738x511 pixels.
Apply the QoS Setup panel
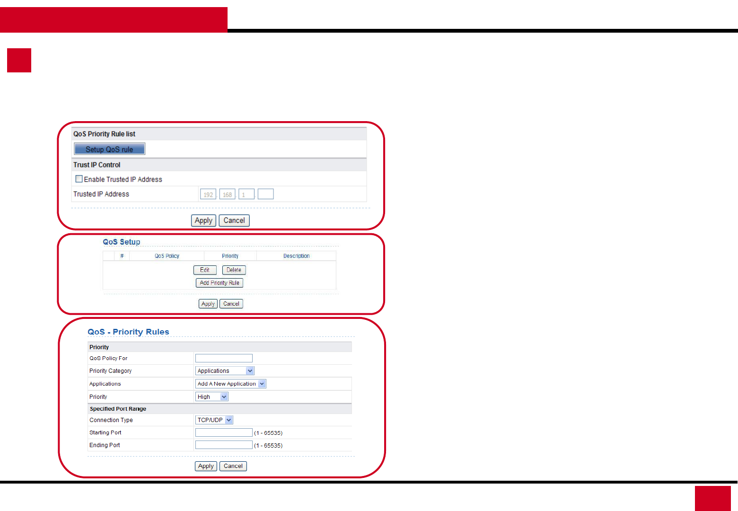coord(208,304)
